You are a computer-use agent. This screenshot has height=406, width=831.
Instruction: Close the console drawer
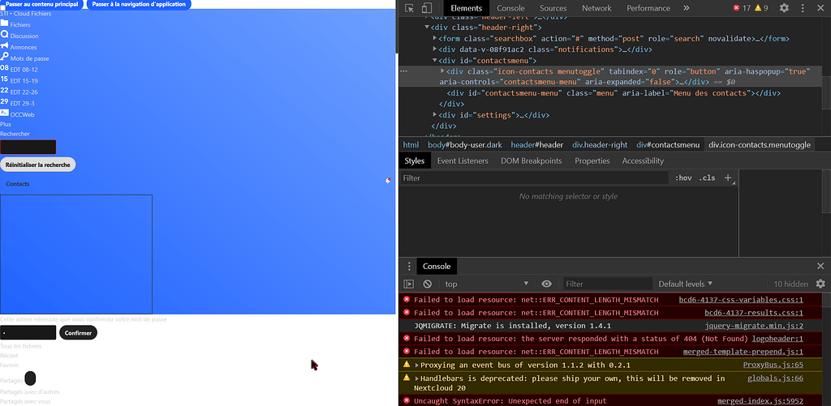tap(820, 267)
